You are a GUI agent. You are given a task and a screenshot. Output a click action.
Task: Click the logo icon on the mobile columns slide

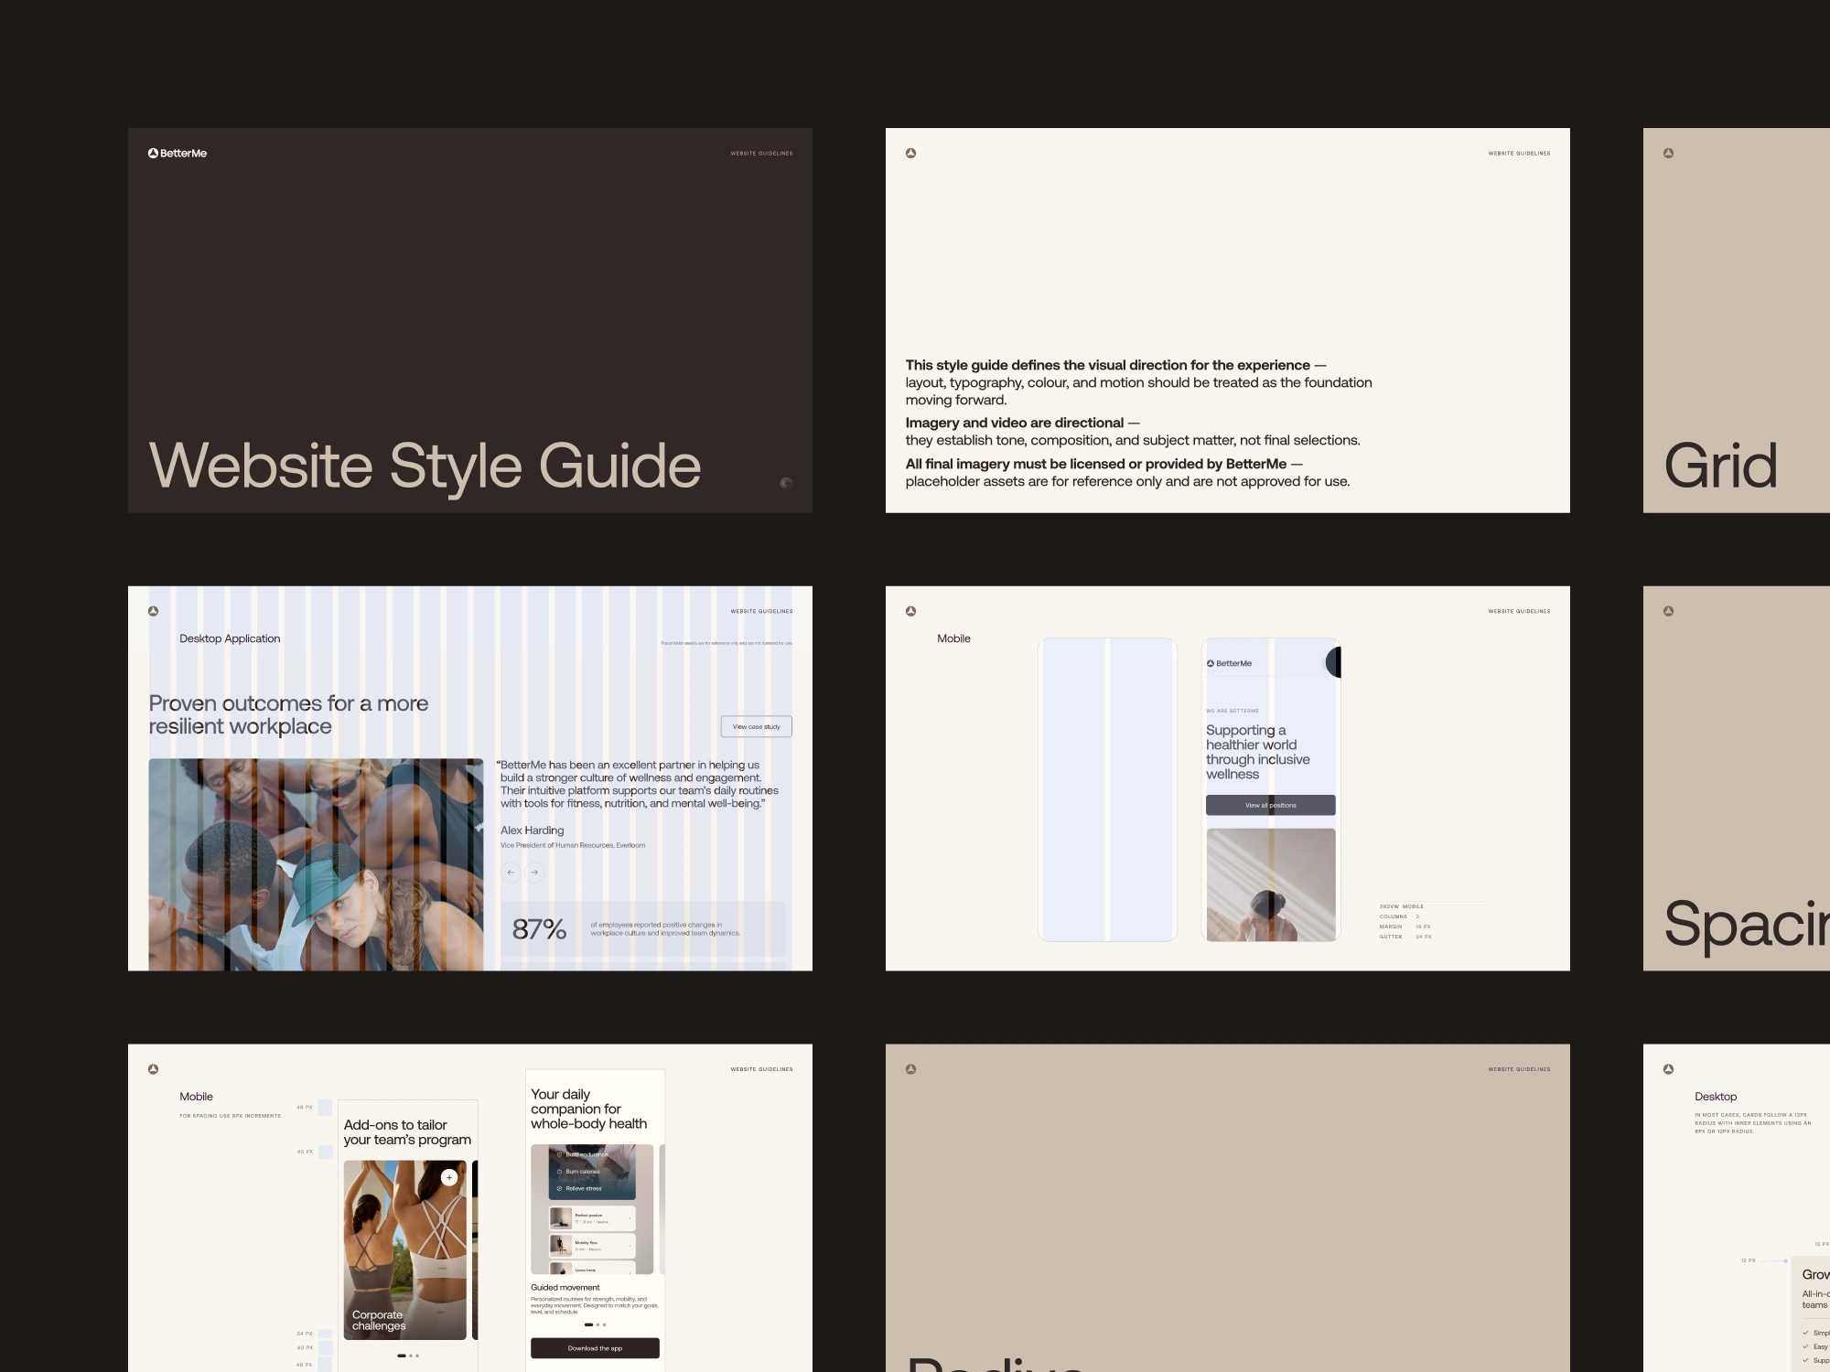910,611
